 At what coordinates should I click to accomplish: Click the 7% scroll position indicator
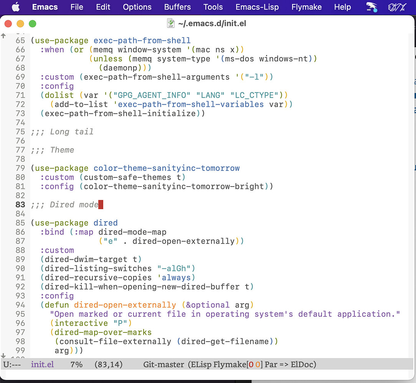(76, 364)
